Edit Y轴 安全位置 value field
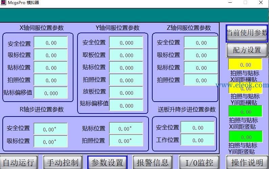Image resolution: width=269 pixels, height=169 pixels. tap(126, 42)
